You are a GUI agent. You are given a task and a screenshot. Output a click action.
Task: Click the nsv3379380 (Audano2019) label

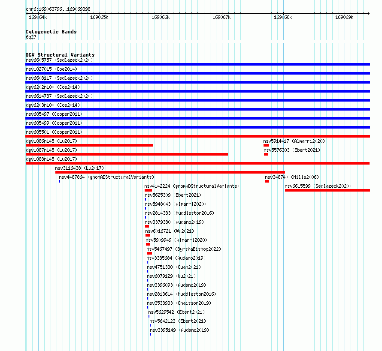[174, 222]
